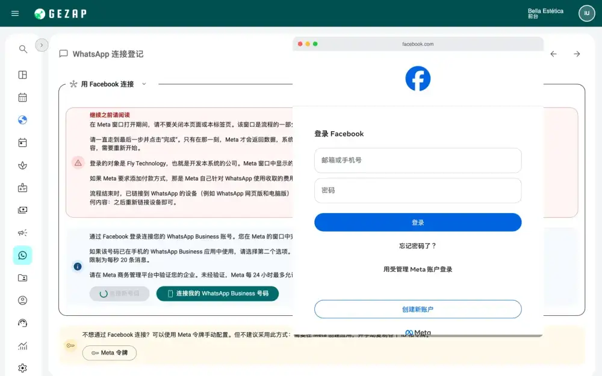The height and width of the screenshot is (376, 602).
Task: Click the Meta 令牌 button
Action: point(110,353)
